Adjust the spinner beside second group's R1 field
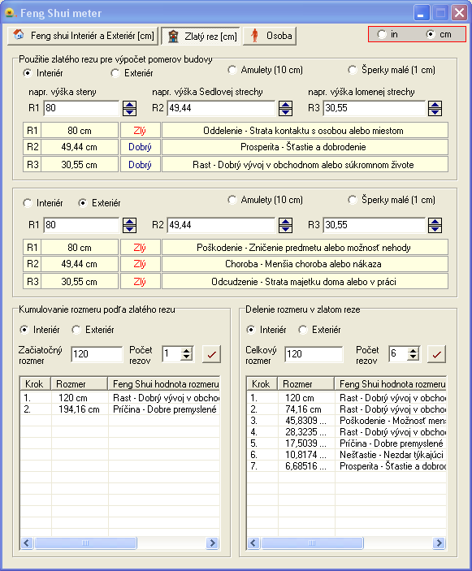 (129, 225)
